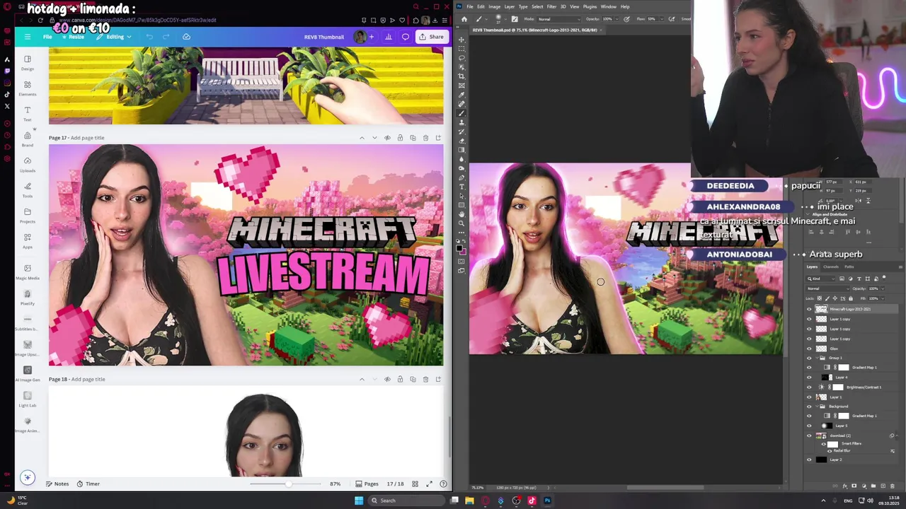
Task: Select the Eyedropper tool
Action: [462, 95]
